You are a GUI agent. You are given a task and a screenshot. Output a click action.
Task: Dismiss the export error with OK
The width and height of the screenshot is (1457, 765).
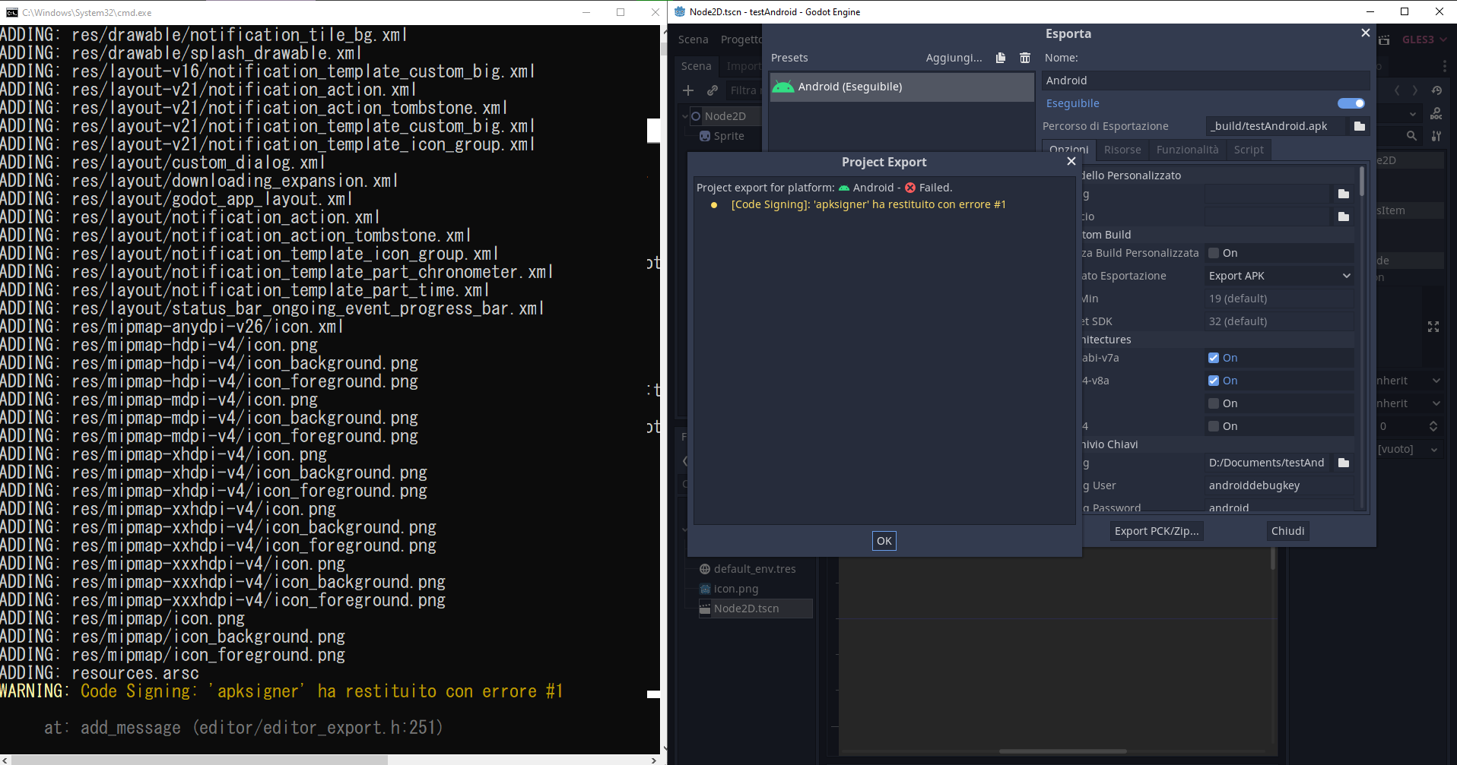pyautogui.click(x=884, y=541)
